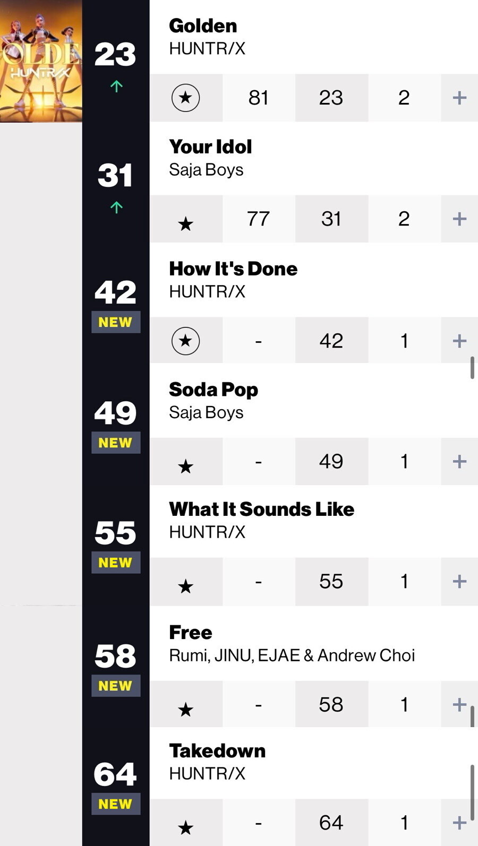This screenshot has width=478, height=846.
Task: Click star icon for What It Sounds Like
Action: tap(185, 586)
